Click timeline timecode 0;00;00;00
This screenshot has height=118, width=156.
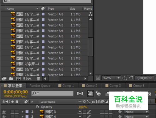pyautogui.click(x=16, y=92)
